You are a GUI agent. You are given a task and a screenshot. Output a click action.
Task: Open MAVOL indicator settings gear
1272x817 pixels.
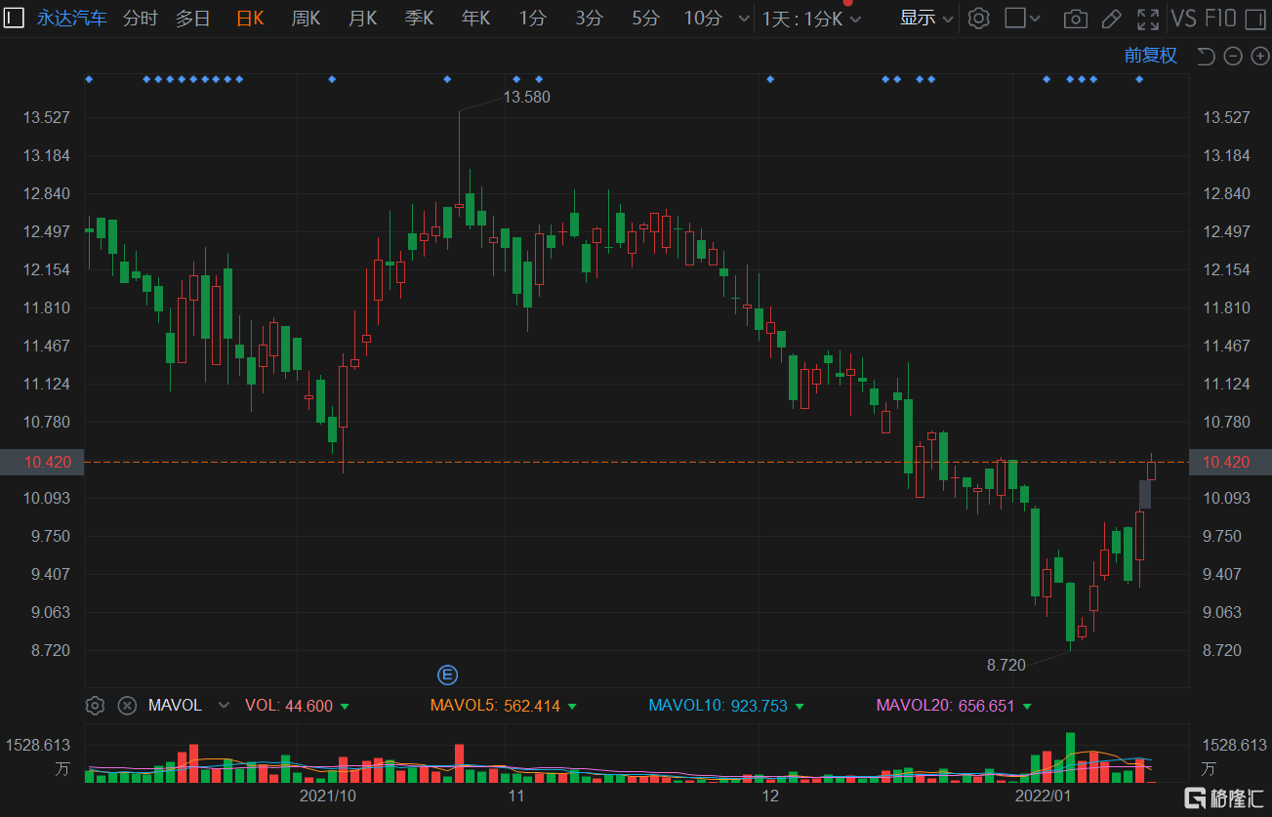[95, 705]
